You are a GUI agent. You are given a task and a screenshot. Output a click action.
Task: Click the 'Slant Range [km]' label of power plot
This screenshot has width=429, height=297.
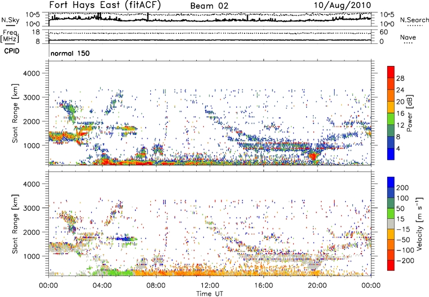click(15, 113)
